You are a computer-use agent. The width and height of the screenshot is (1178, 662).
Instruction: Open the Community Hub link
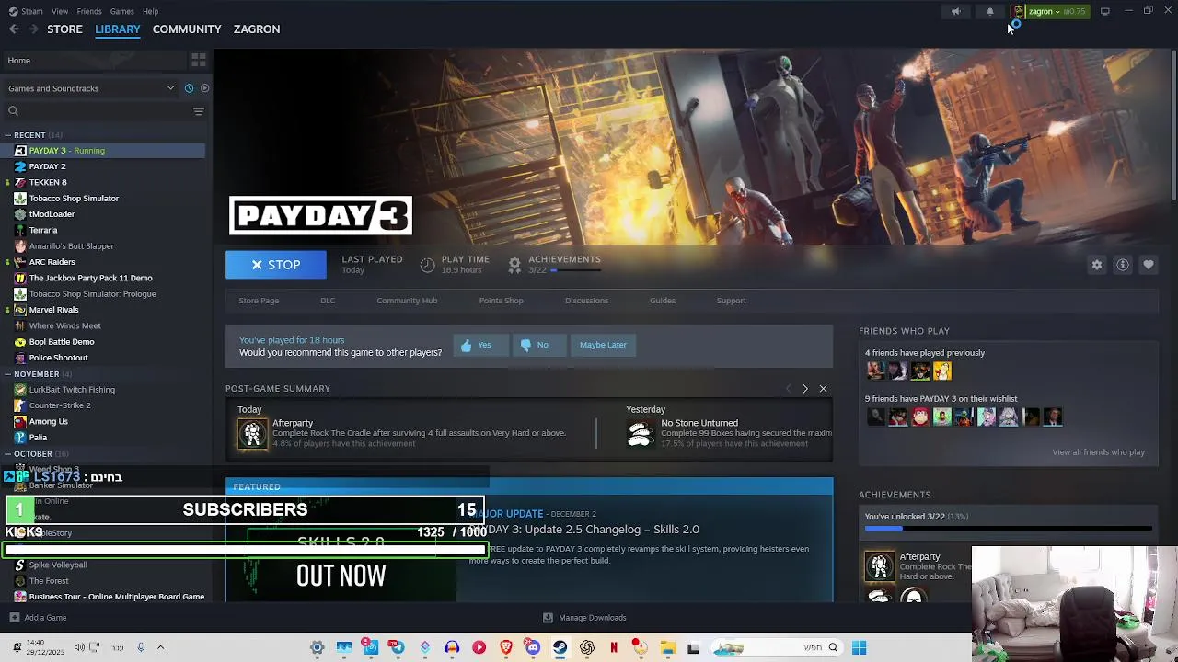407,301
